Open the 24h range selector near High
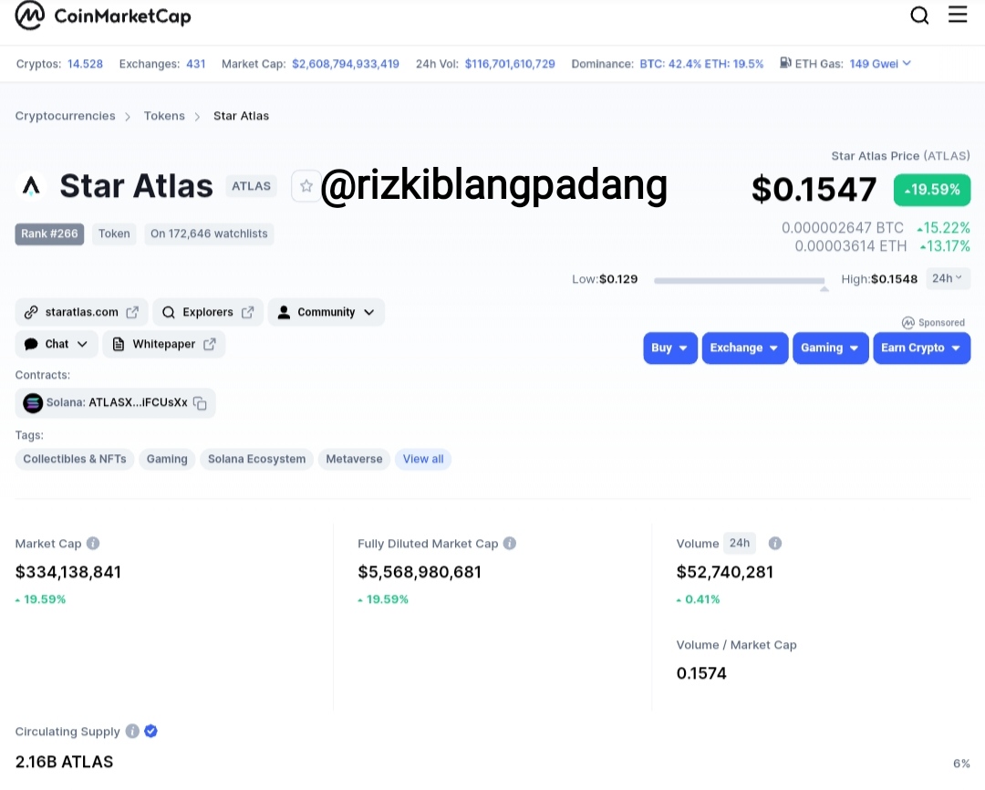Viewport: 985px width, 790px height. 948,278
